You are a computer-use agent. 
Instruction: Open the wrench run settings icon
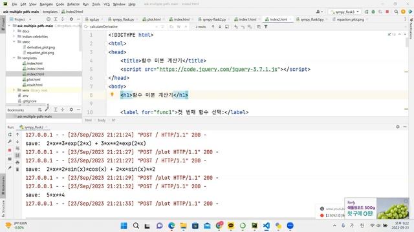pos(10,142)
